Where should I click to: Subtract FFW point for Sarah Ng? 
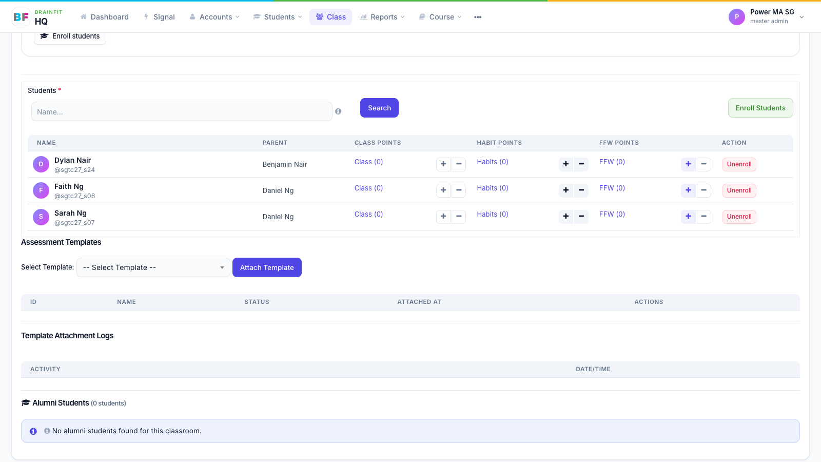click(704, 217)
